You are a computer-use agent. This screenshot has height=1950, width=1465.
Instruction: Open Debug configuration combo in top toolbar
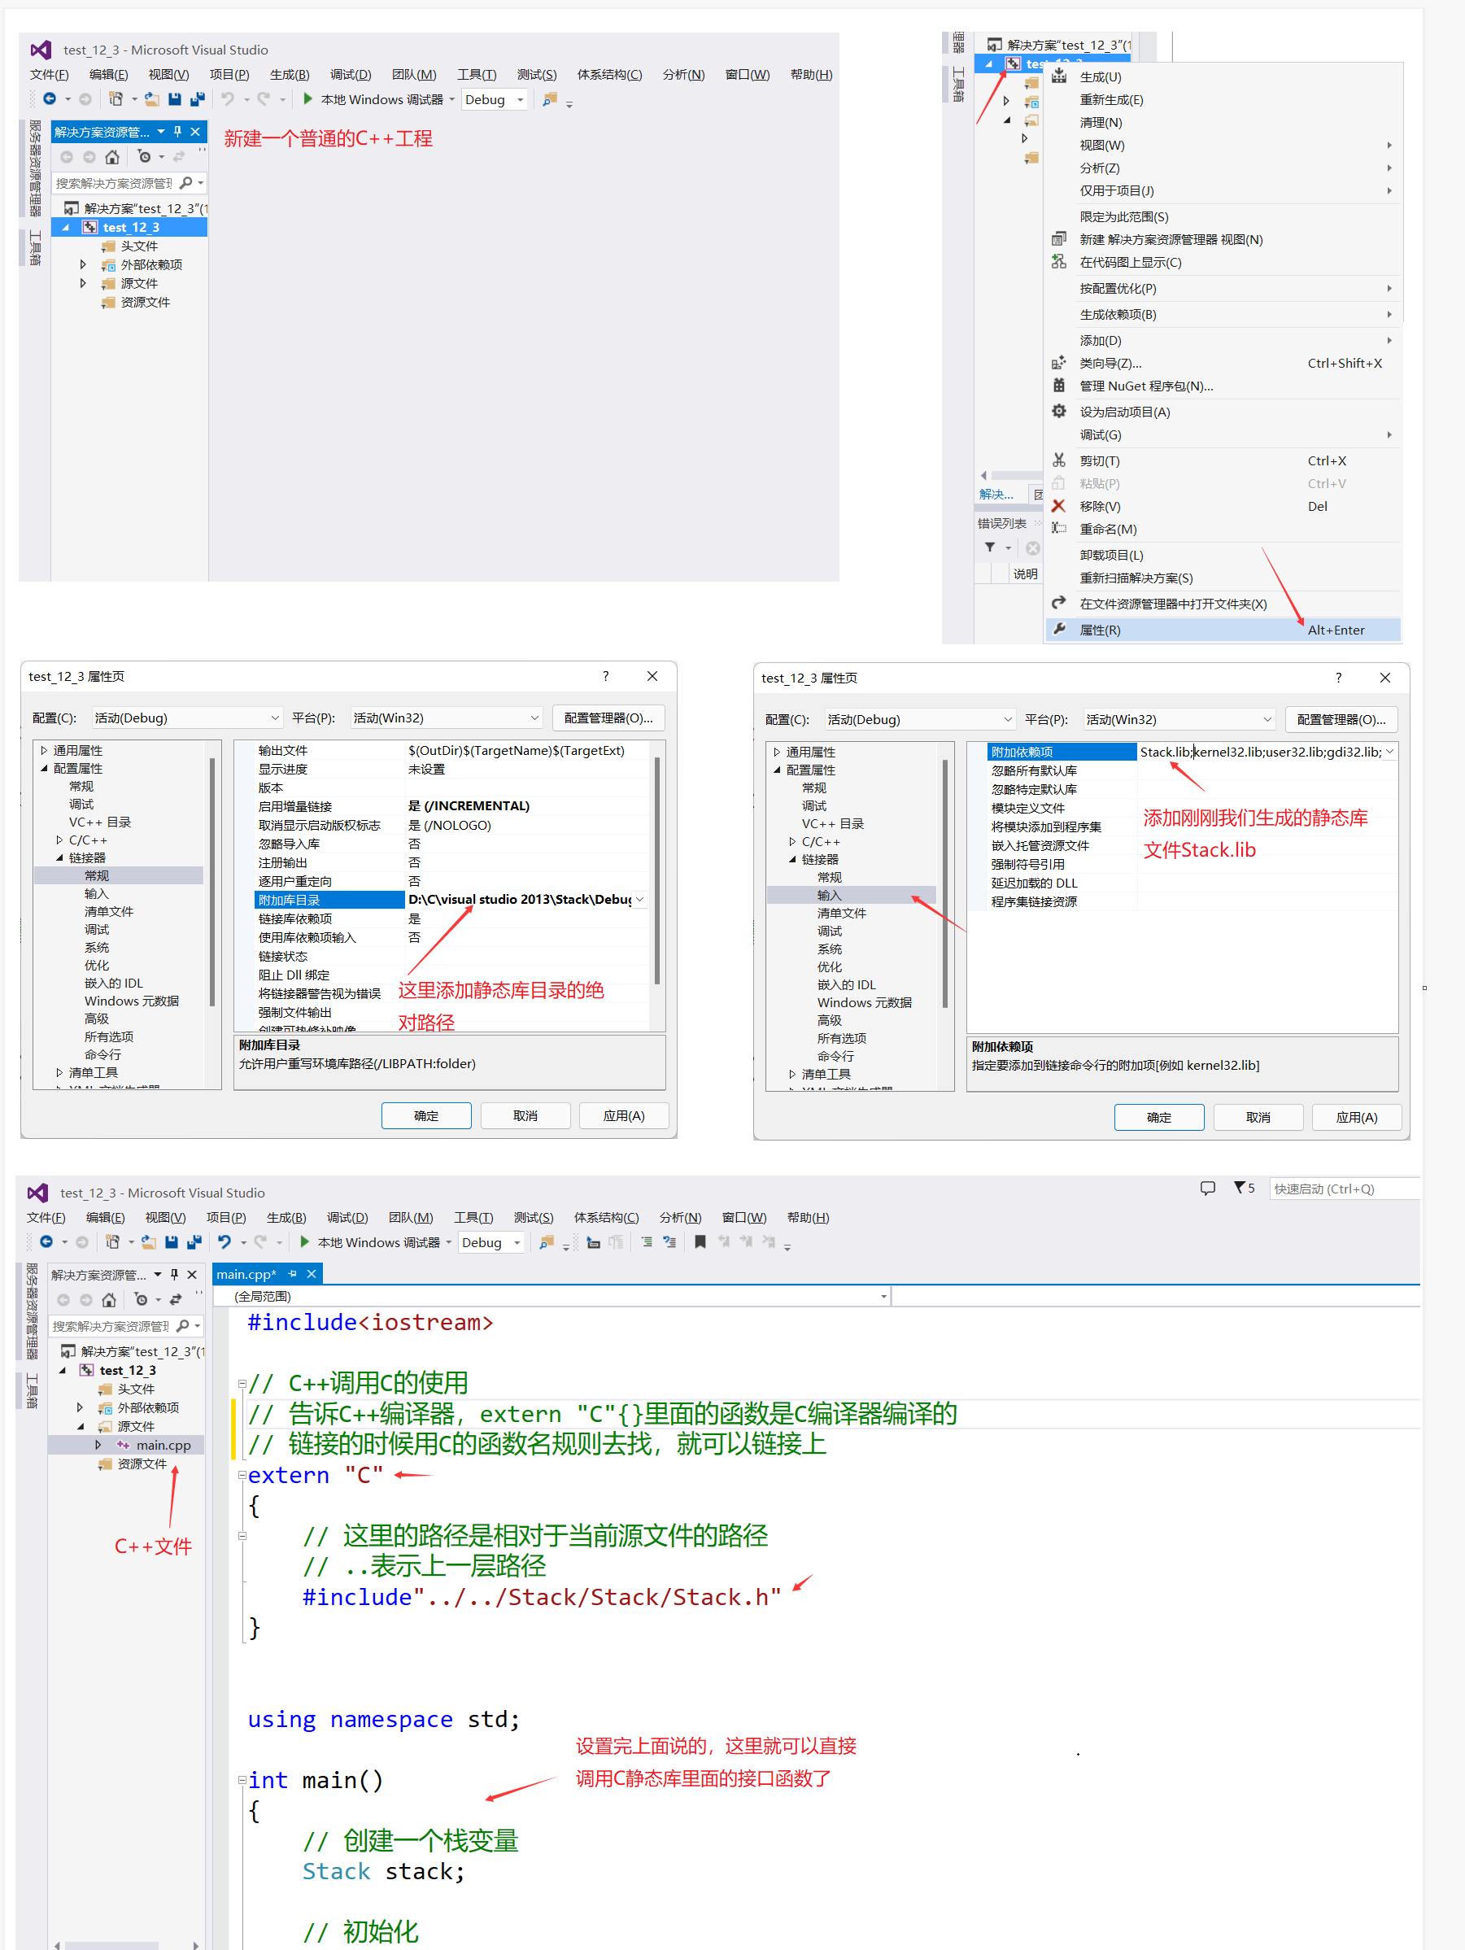tap(494, 99)
